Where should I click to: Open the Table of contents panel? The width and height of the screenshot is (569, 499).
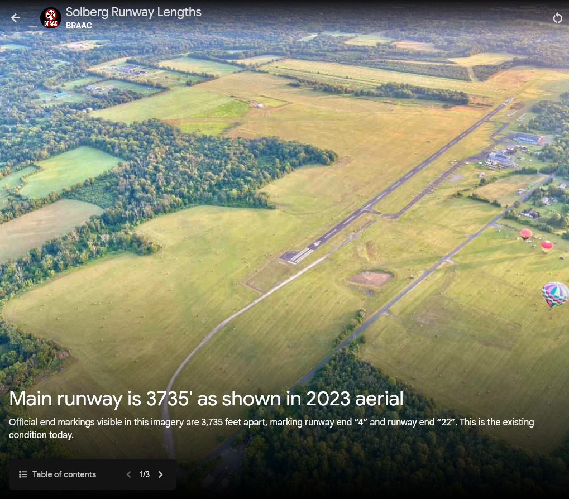(64, 474)
